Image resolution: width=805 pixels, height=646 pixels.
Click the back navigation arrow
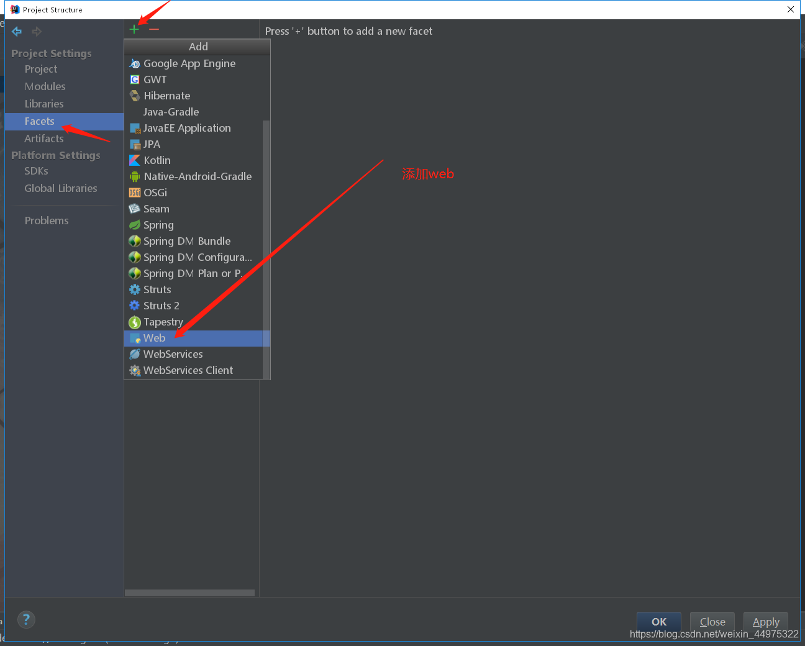tap(17, 31)
